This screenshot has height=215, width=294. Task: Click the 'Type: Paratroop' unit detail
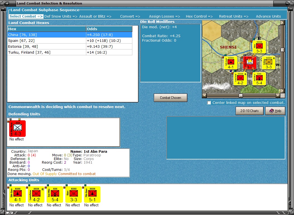click(x=87, y=155)
